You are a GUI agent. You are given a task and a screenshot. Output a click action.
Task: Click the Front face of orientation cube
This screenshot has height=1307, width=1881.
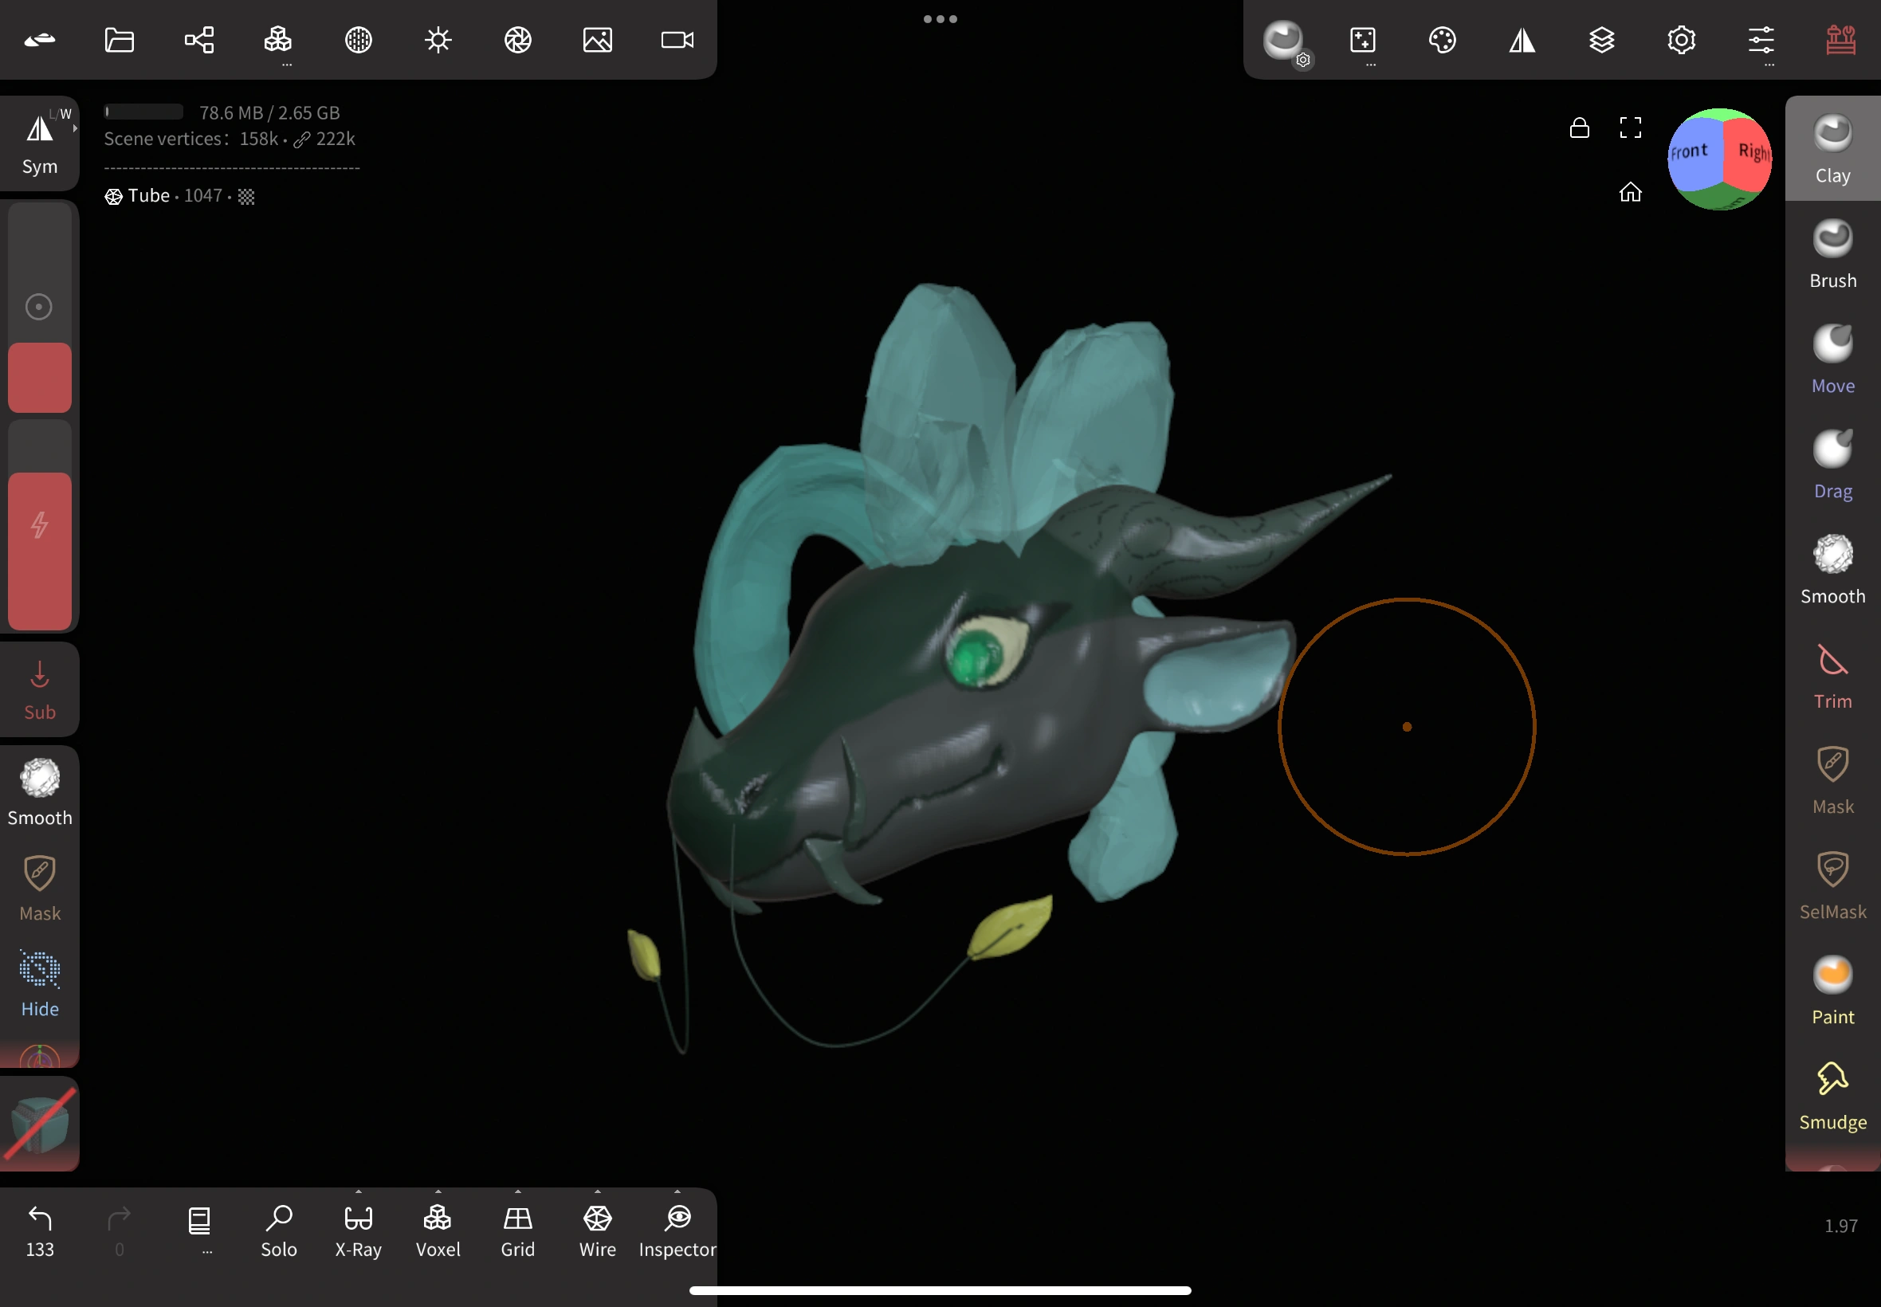(x=1691, y=151)
